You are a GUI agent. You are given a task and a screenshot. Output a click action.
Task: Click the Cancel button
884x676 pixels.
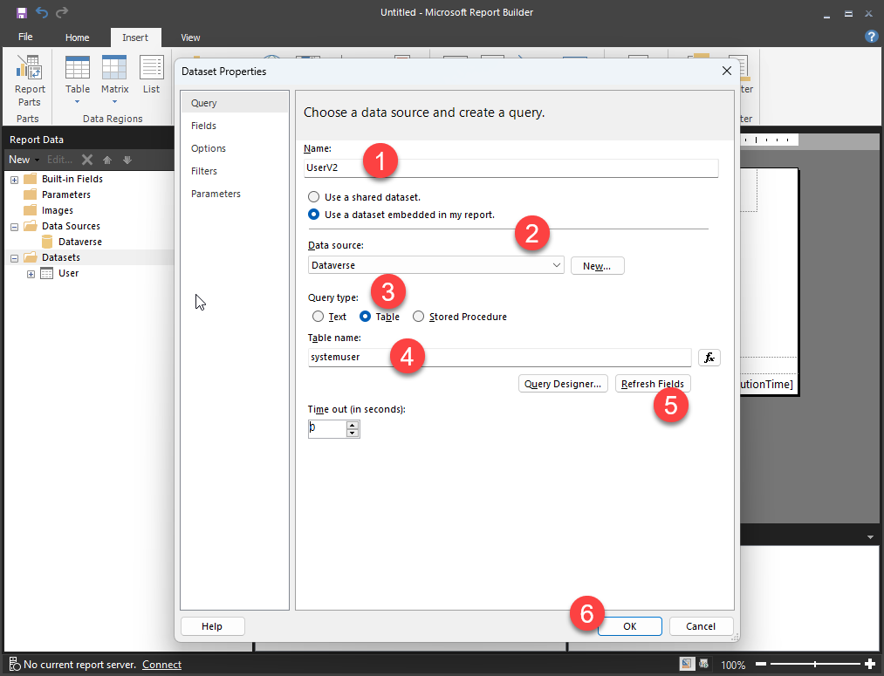(701, 626)
